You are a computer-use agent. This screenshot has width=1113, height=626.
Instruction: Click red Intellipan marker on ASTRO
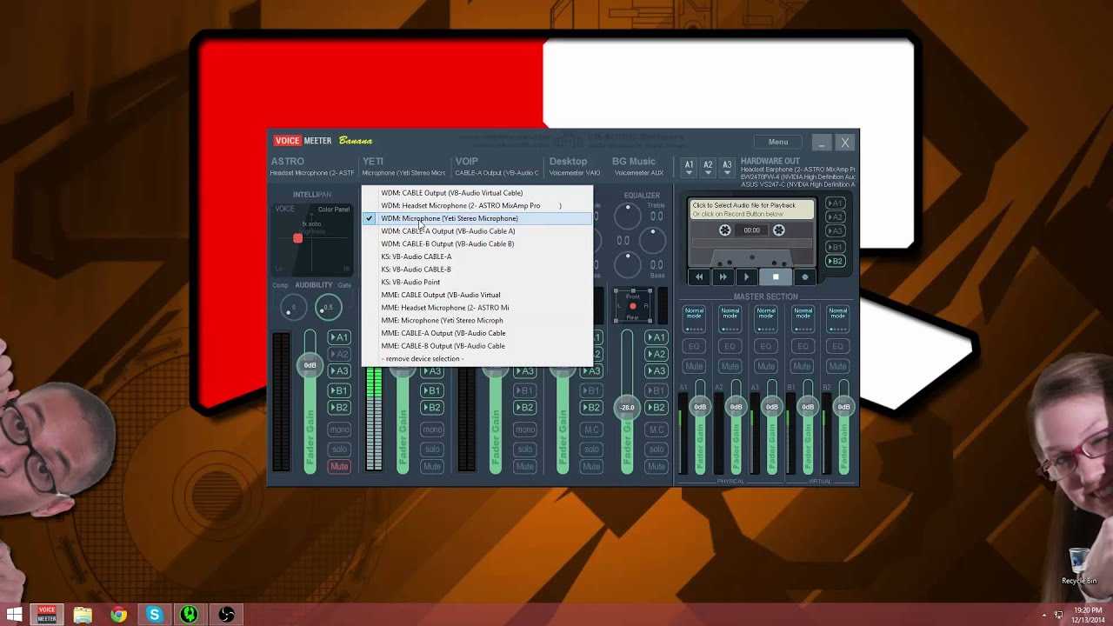[297, 238]
